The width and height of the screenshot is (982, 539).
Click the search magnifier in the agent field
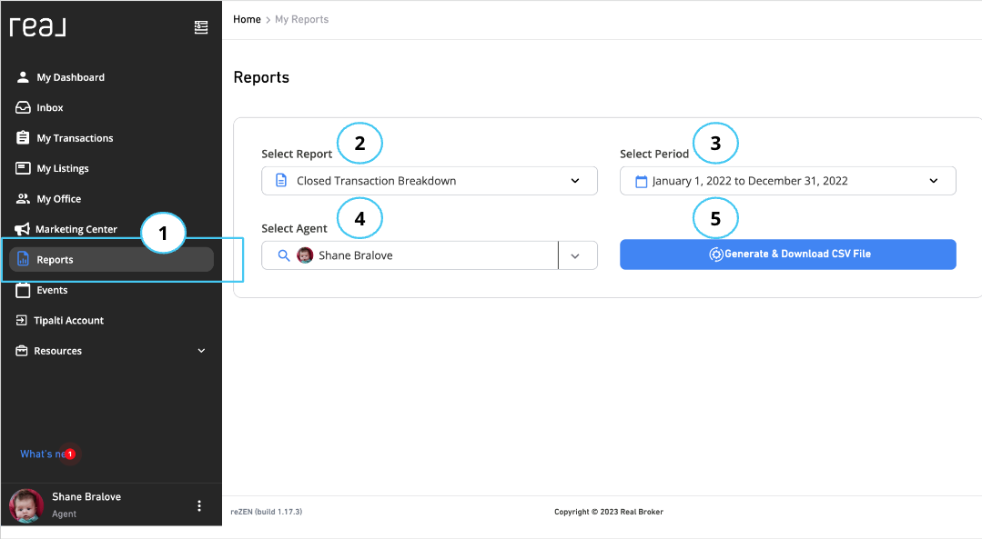(282, 255)
